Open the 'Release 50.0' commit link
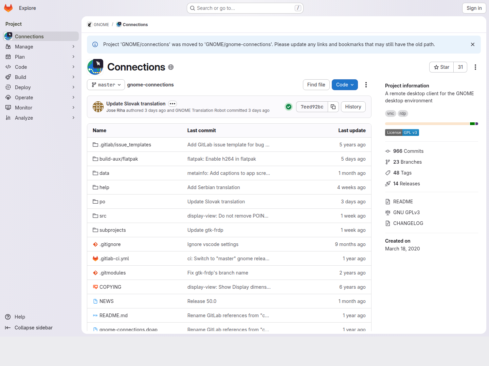489x366 pixels. (x=202, y=301)
